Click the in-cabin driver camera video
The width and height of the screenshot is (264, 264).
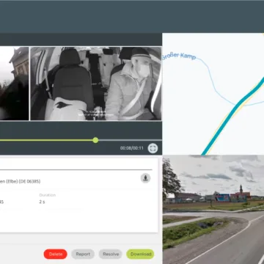[95, 84]
